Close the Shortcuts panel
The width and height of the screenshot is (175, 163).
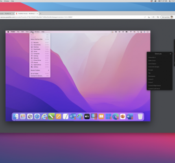point(171,54)
